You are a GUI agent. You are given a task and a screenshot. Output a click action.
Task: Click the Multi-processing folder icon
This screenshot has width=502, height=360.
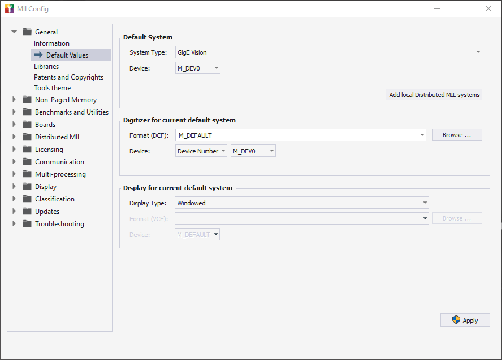27,174
